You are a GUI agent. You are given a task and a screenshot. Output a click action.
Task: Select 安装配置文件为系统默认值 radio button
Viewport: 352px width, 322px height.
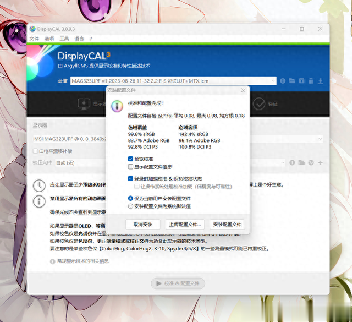(130, 206)
